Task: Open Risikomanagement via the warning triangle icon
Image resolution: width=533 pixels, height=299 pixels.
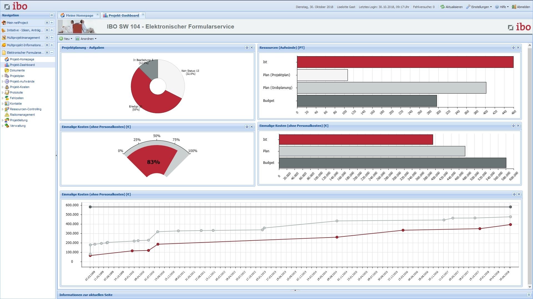Action: click(7, 115)
